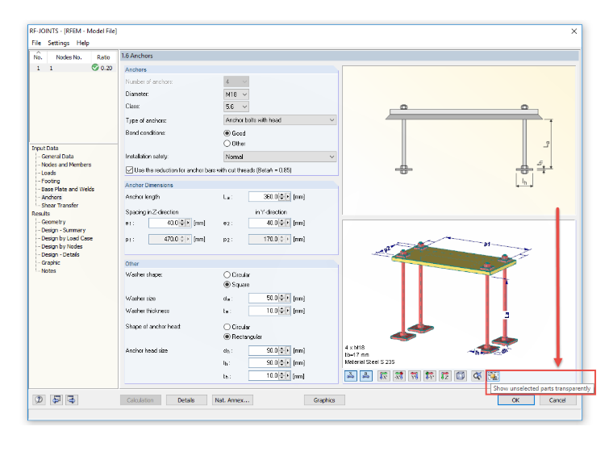Confirm with the OK button
Screen dimensions: 613x460
(x=515, y=400)
